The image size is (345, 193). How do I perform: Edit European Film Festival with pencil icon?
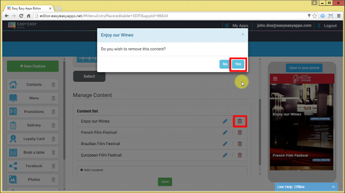click(x=225, y=155)
